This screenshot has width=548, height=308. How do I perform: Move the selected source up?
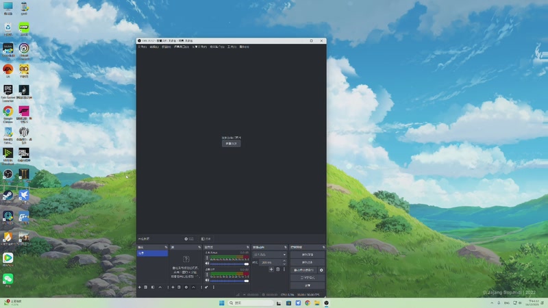click(x=193, y=287)
